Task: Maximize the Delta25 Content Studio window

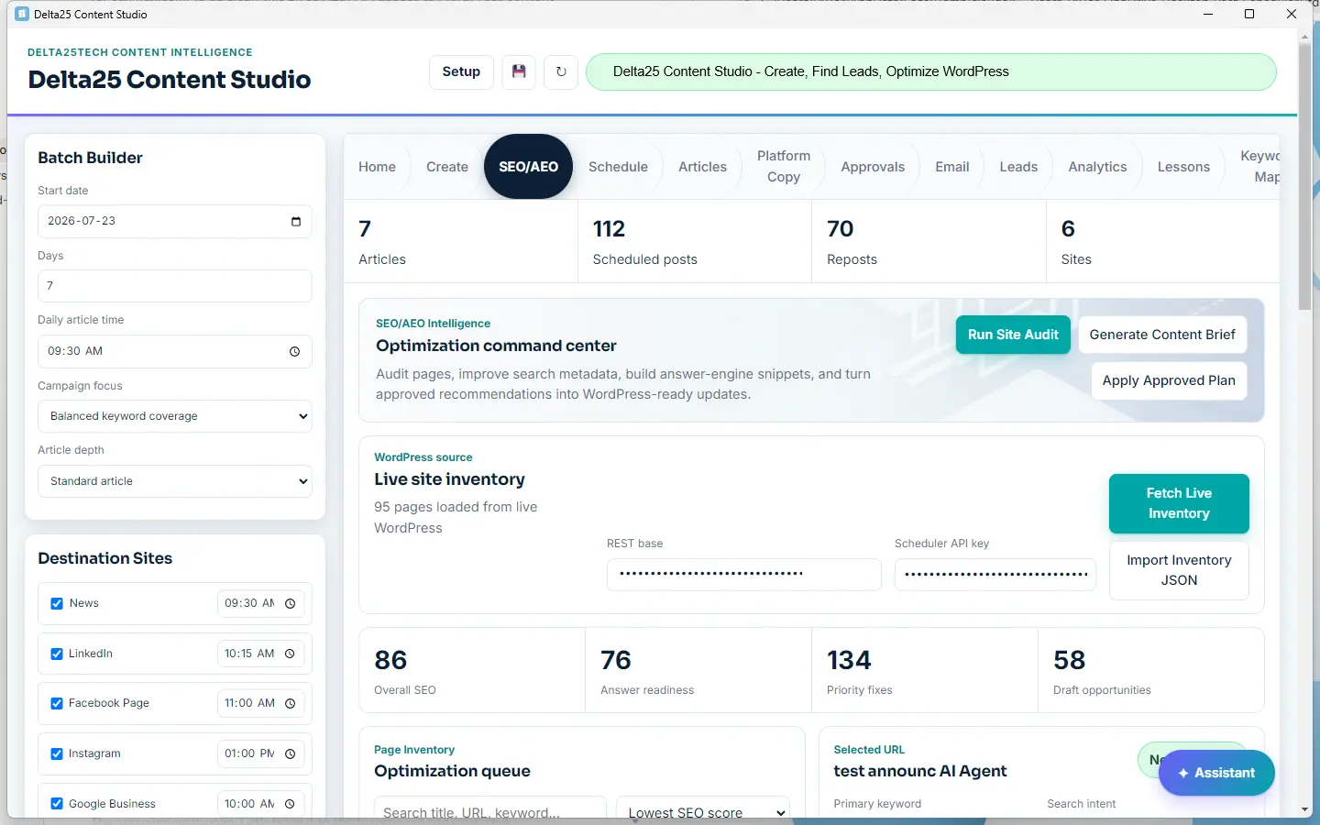Action: (1248, 14)
